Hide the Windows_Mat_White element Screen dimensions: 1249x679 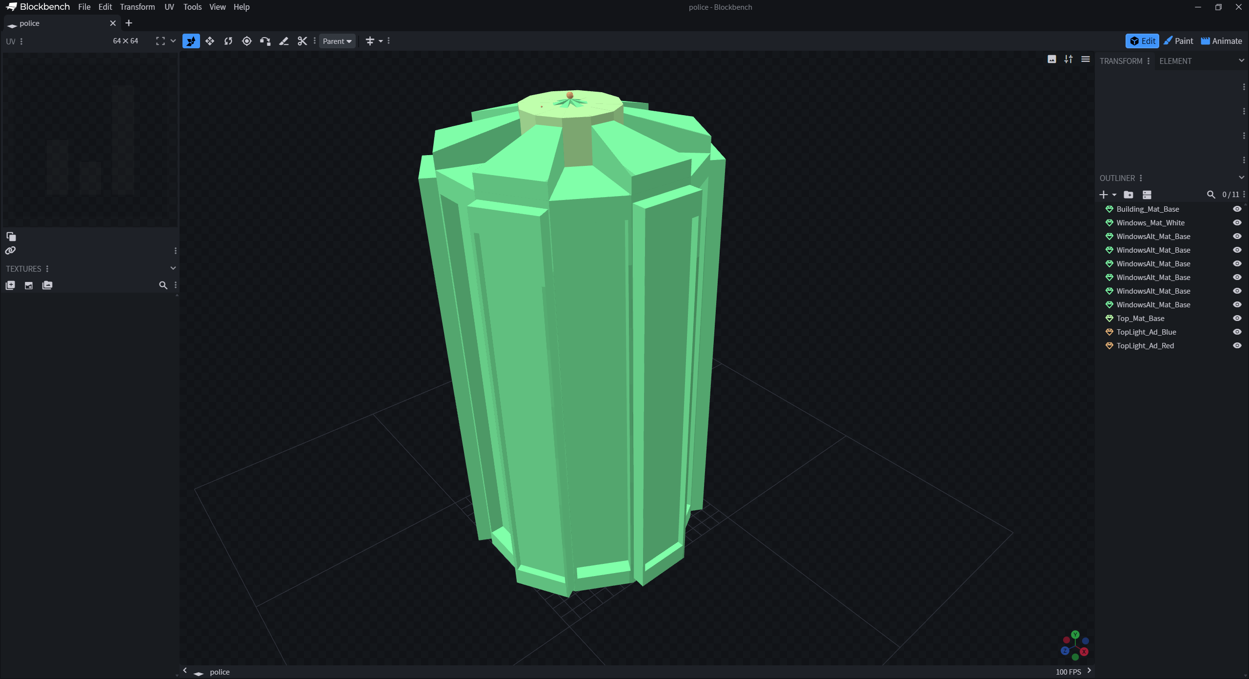tap(1237, 222)
